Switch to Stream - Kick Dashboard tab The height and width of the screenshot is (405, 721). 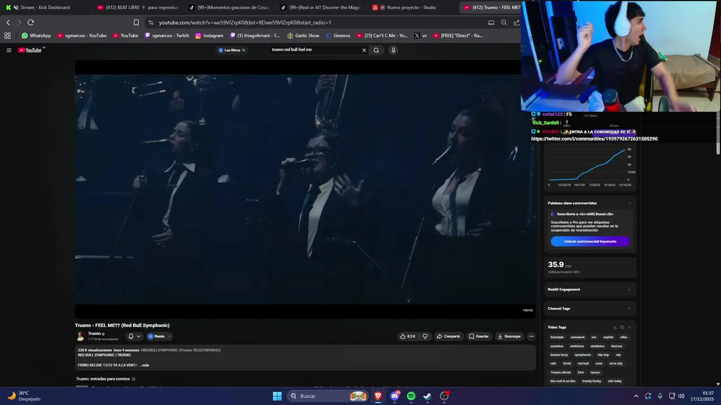44,7
